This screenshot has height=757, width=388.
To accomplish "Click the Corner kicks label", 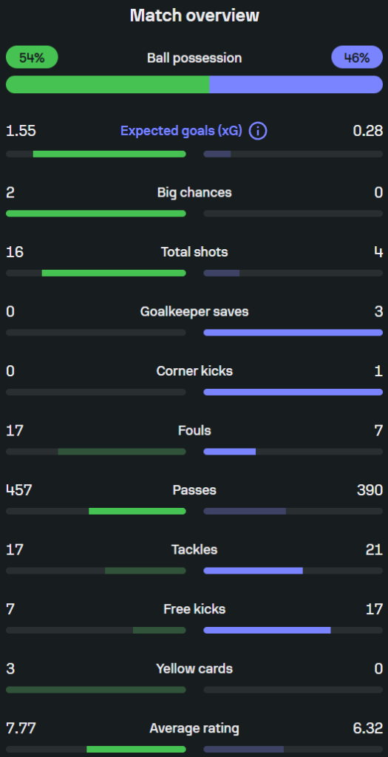I will pos(194,371).
